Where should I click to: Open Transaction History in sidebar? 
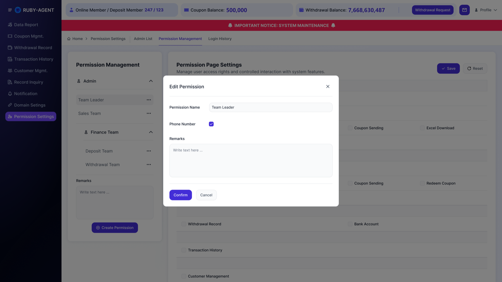(x=31, y=59)
